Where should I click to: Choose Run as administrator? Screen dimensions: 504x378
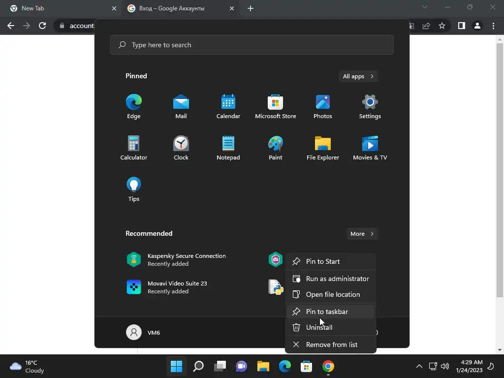(x=331, y=279)
